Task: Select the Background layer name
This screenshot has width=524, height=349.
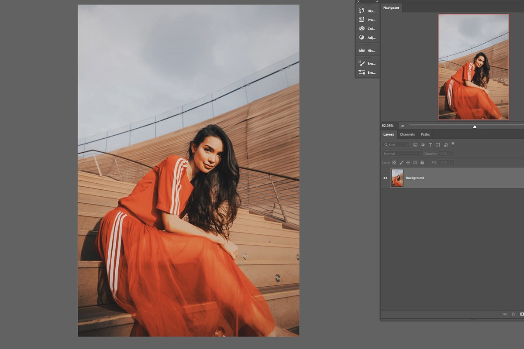Action: pos(414,178)
